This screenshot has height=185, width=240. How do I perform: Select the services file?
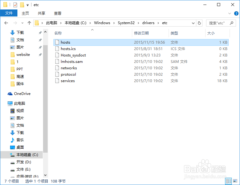click(141, 81)
